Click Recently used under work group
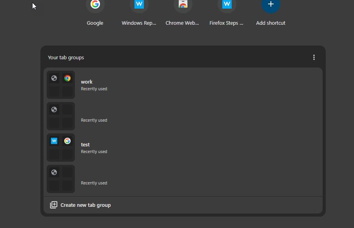The height and width of the screenshot is (228, 354). [94, 89]
